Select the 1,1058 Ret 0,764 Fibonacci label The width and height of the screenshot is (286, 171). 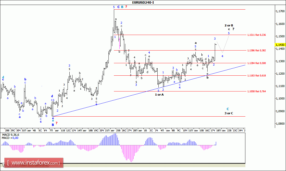[x=256, y=91]
